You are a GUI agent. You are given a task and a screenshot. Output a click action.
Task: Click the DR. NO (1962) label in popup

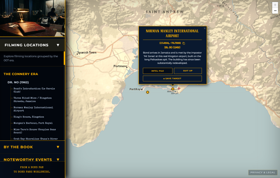172,47
